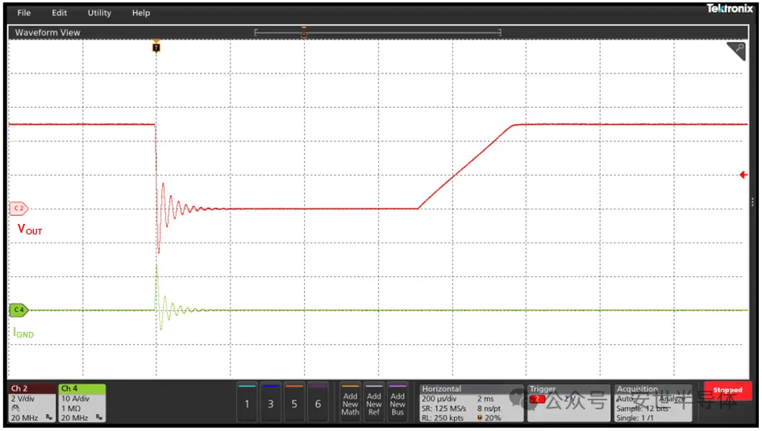Click the zoom overview bar in title strip
The width and height of the screenshot is (762, 431).
click(x=377, y=32)
